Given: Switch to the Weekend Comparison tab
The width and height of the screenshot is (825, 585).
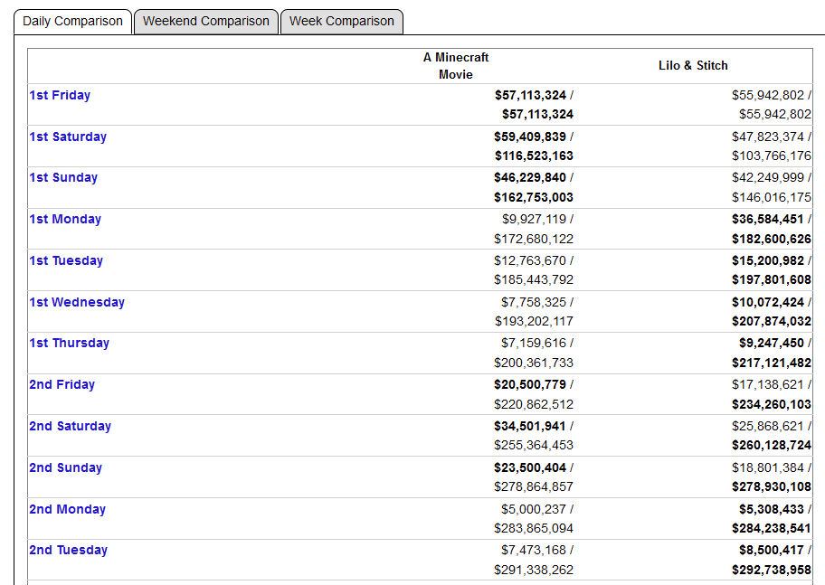Looking at the screenshot, I should 205,22.
